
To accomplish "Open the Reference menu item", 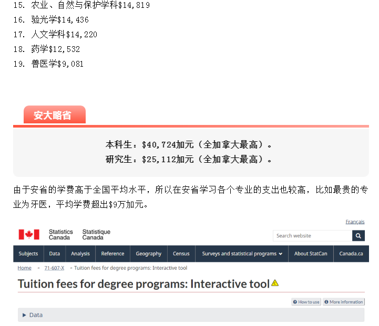I will pyautogui.click(x=112, y=254).
